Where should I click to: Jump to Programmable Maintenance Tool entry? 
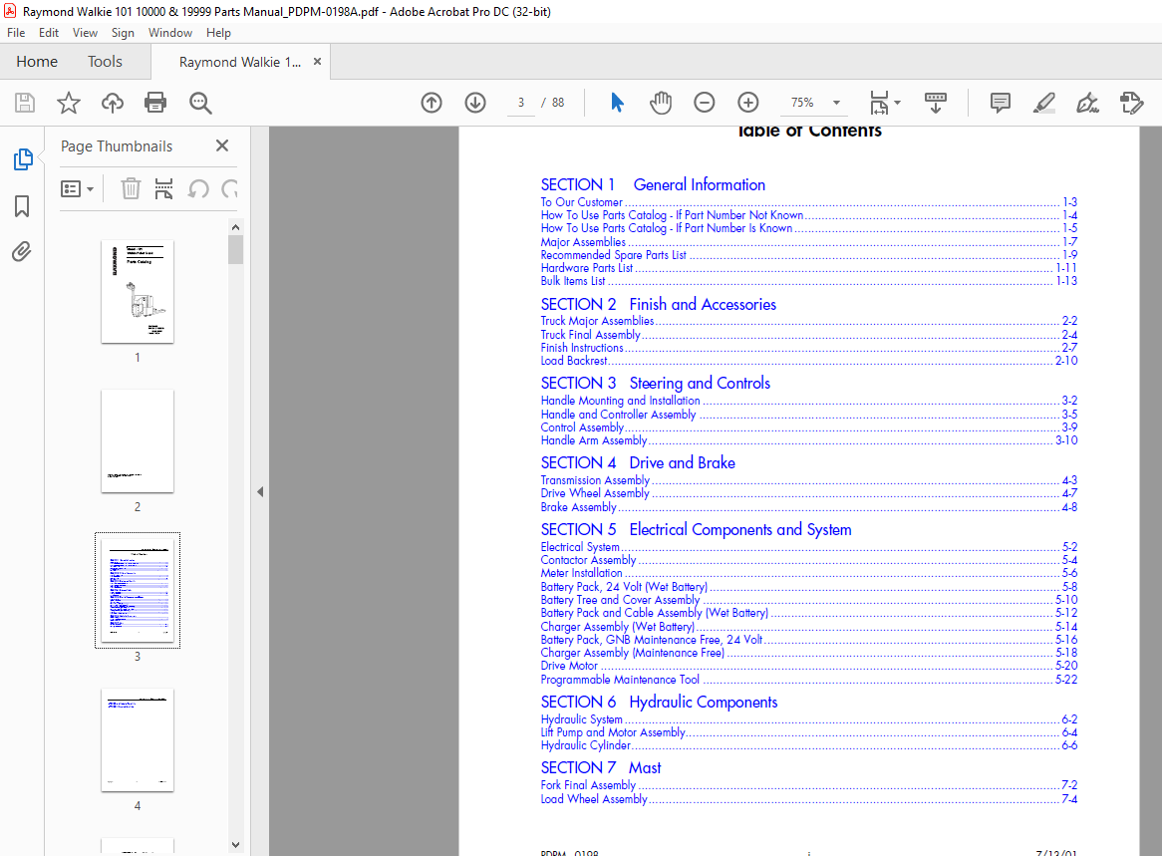(808, 680)
